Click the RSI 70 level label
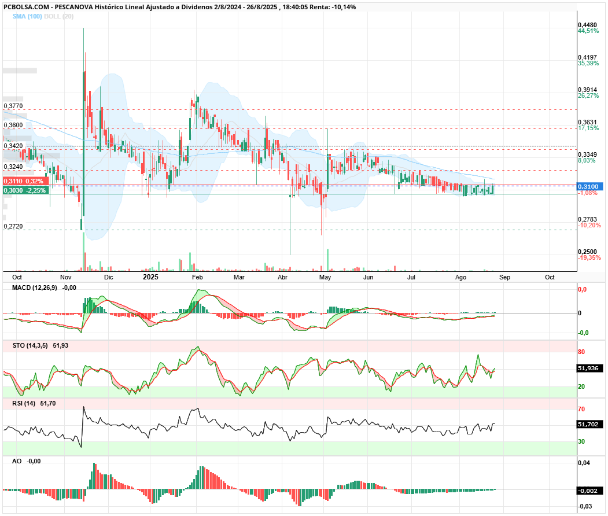 (x=581, y=409)
